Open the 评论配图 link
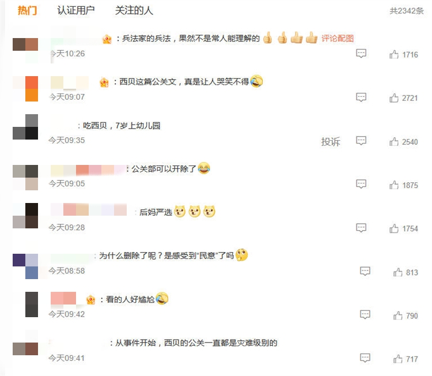Screen dimensions: 432x376 coord(338,38)
